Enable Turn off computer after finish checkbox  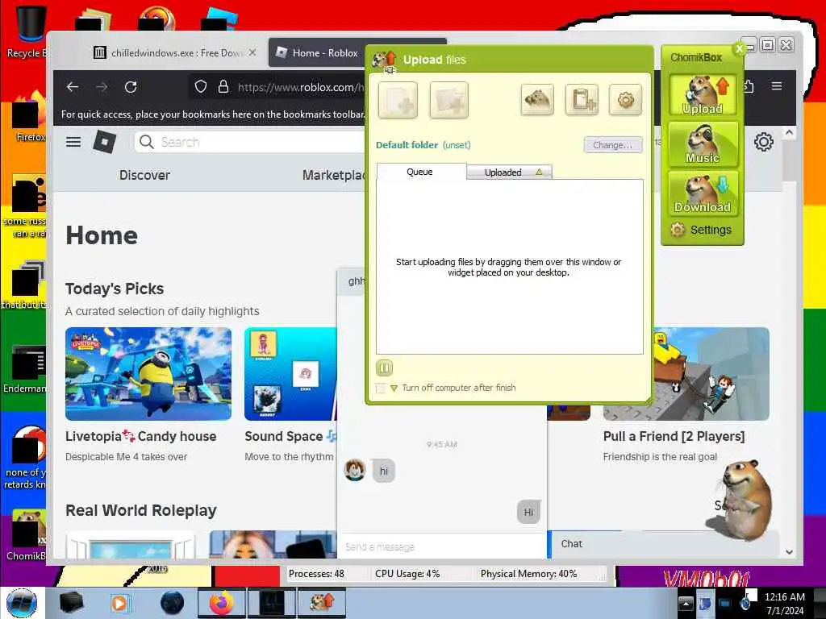pos(381,388)
